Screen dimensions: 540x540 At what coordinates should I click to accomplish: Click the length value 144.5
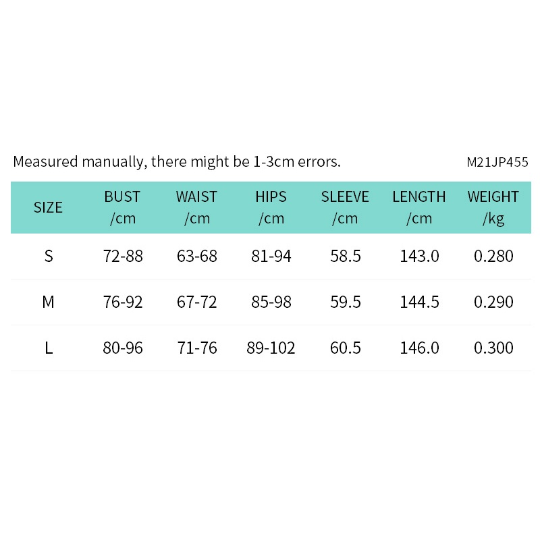(420, 302)
